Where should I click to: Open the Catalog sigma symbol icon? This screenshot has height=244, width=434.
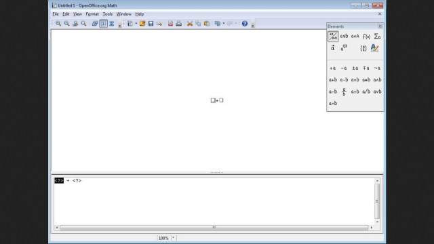pos(111,24)
